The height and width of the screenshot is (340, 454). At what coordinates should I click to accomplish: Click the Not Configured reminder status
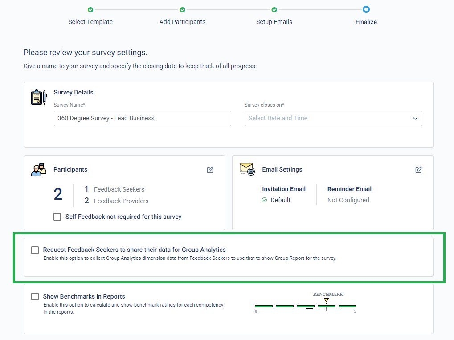click(348, 200)
